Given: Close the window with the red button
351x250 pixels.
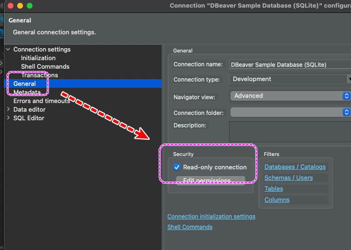Looking at the screenshot, I should (11, 6).
